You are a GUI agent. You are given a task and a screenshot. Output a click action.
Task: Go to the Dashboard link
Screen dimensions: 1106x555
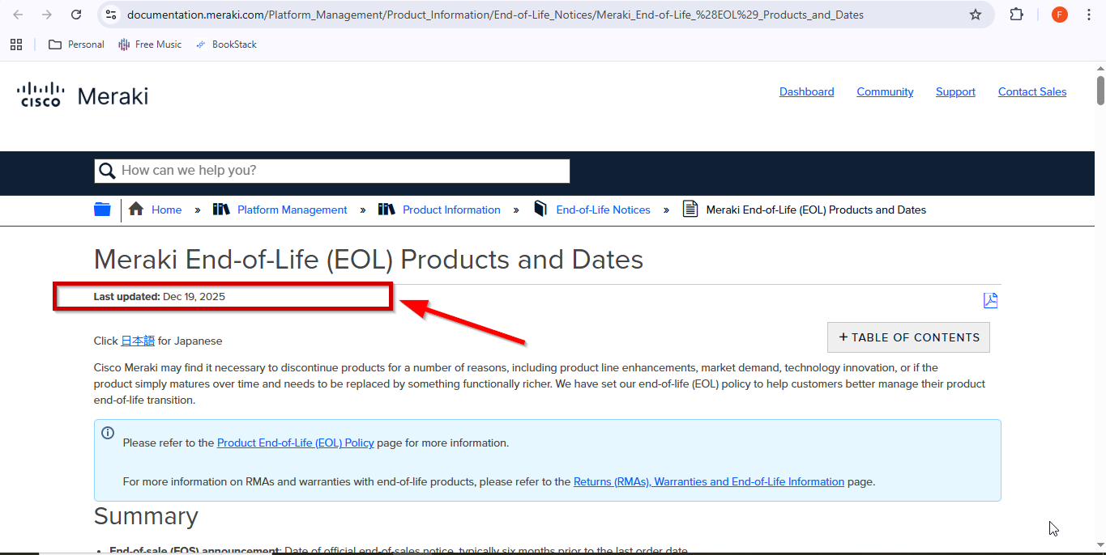tap(806, 92)
